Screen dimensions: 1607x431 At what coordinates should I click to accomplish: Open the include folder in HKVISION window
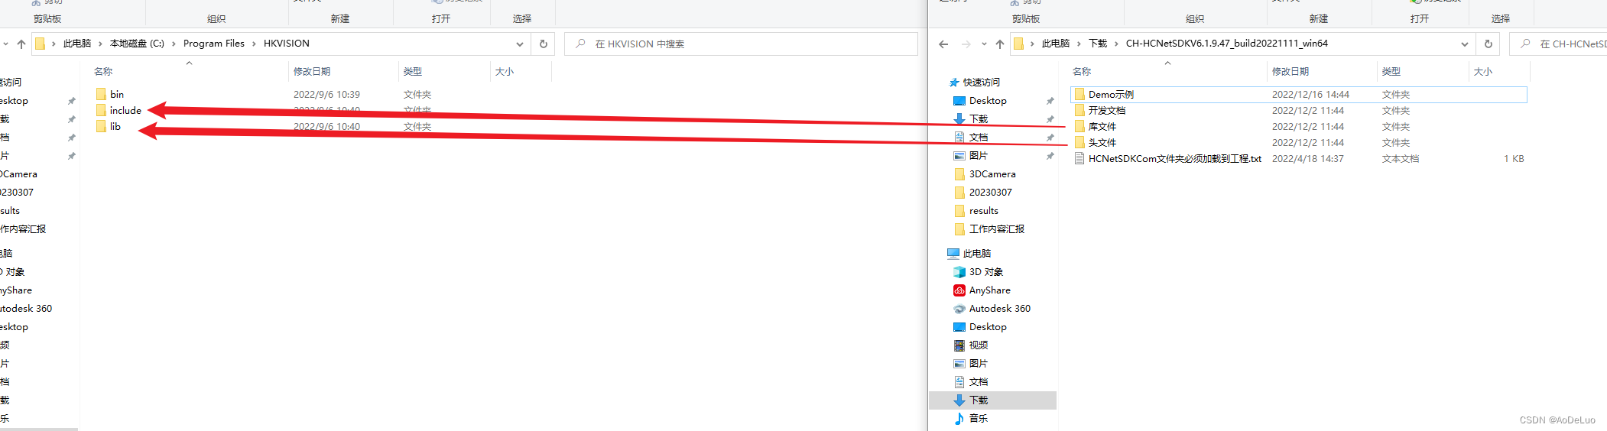point(125,110)
